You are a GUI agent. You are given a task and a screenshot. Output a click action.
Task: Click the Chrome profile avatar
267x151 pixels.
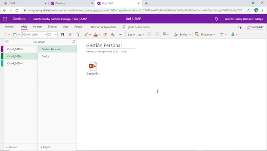pyautogui.click(x=256, y=10)
